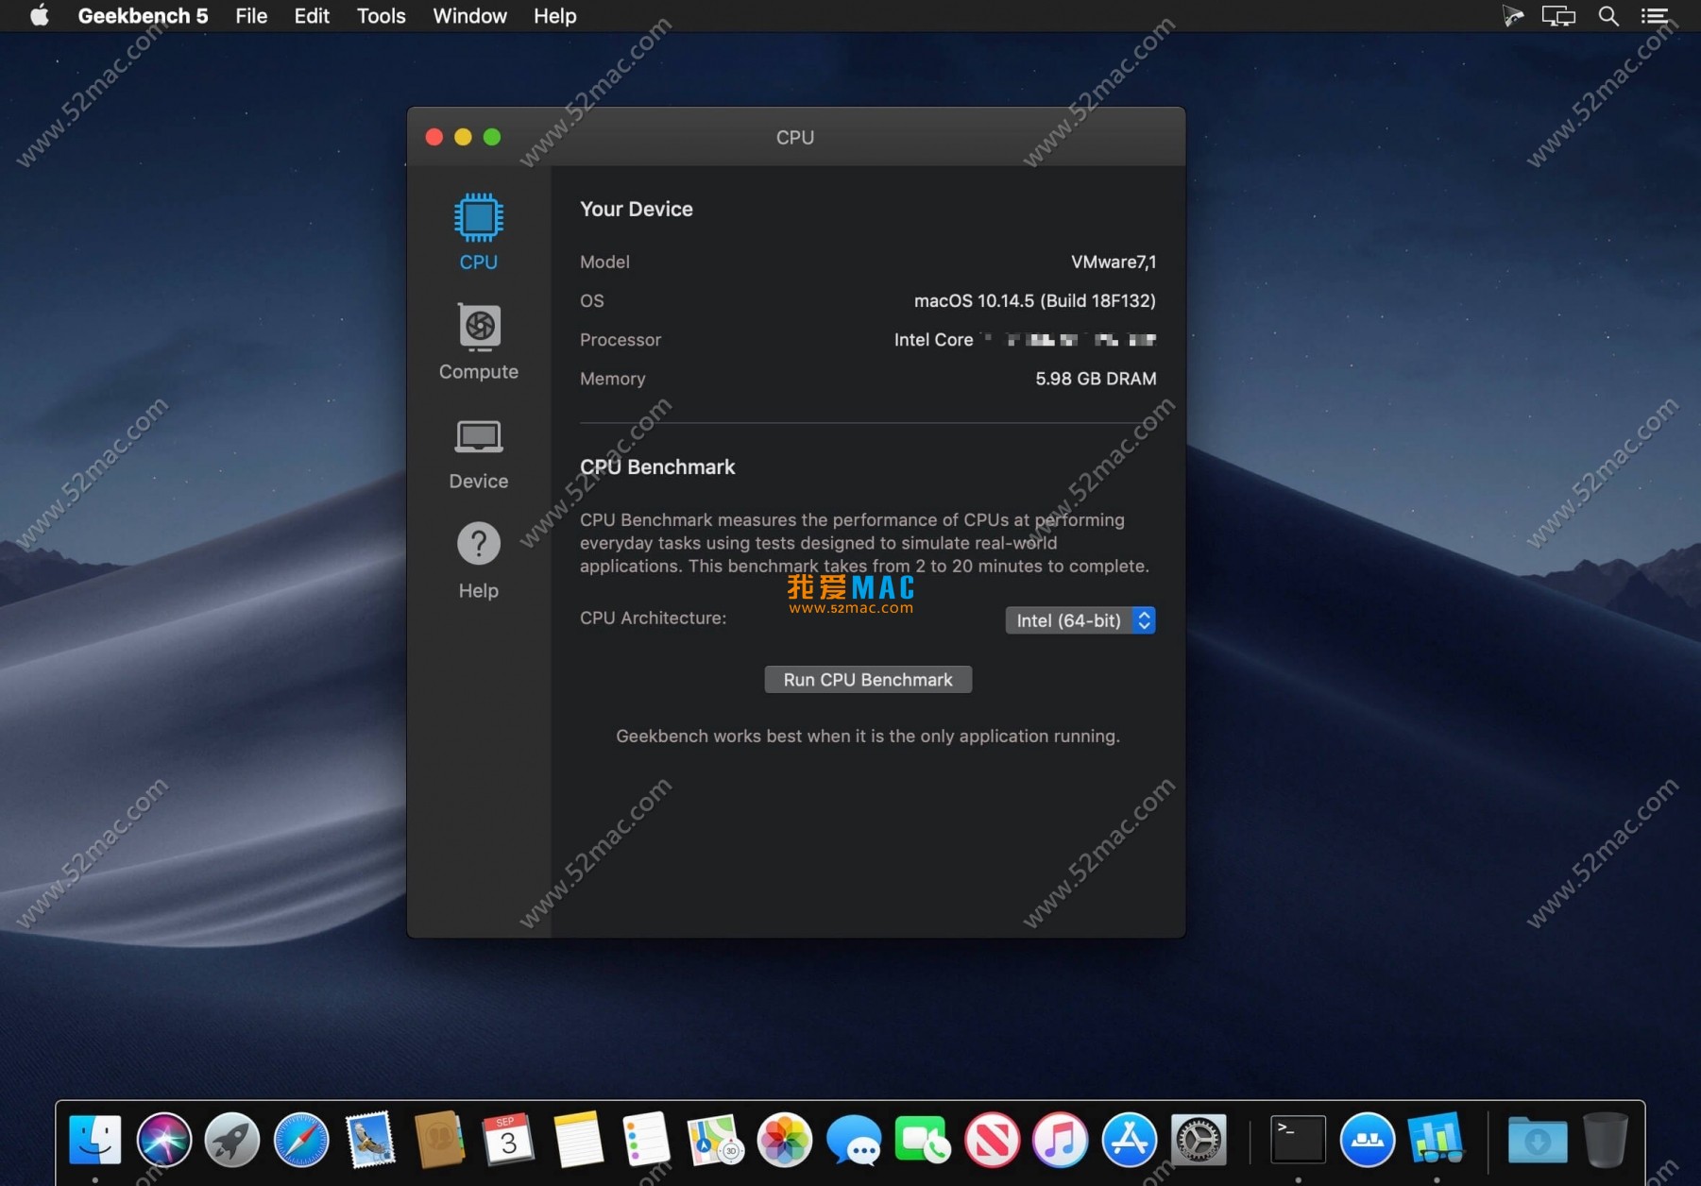Open the Tools menu
This screenshot has width=1701, height=1186.
click(x=381, y=16)
